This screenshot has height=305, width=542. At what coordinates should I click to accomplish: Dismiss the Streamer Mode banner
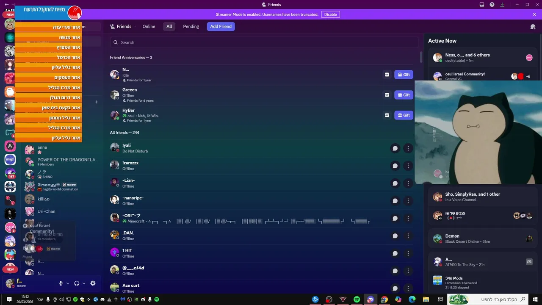[x=534, y=14]
